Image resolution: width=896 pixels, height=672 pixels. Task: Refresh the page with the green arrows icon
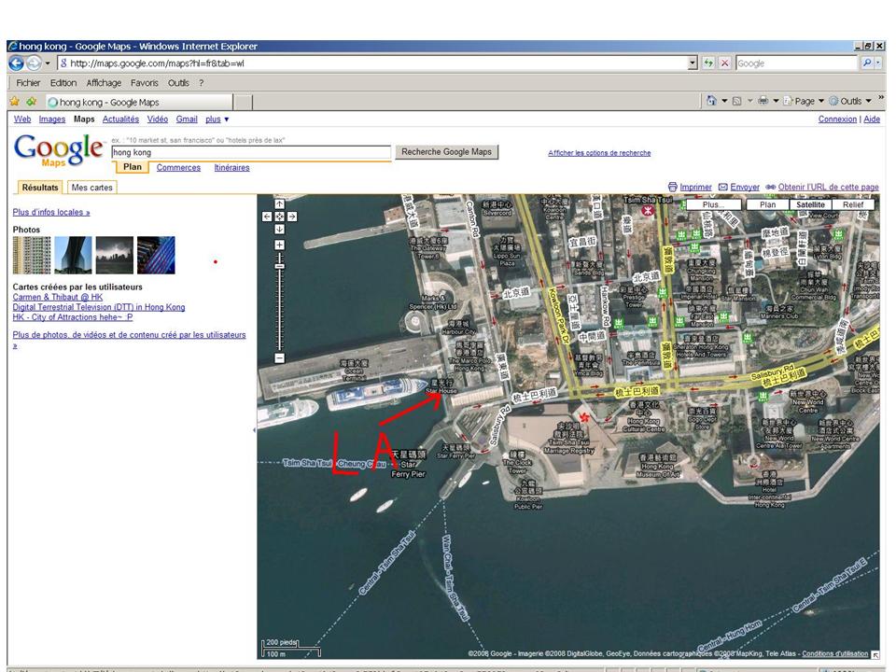click(708, 63)
